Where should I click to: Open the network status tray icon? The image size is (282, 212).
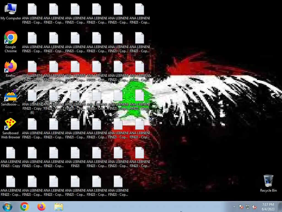(x=248, y=207)
